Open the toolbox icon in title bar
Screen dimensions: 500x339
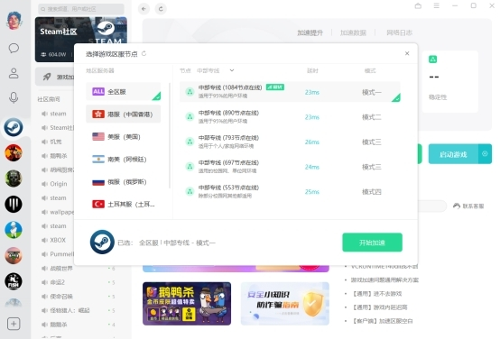tap(418, 5)
